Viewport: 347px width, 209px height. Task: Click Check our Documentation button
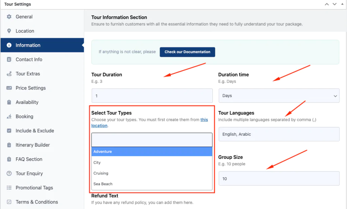[187, 52]
